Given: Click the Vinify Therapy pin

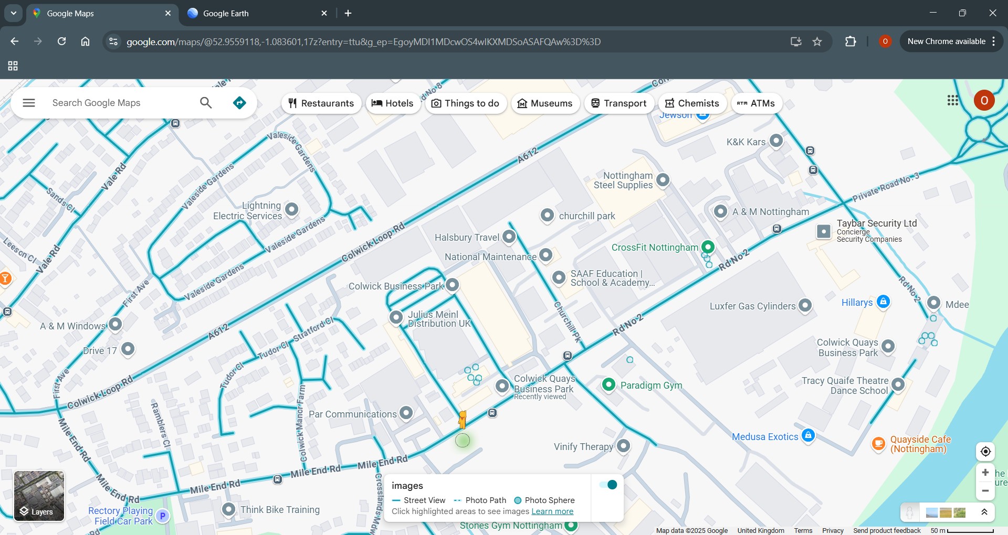Looking at the screenshot, I should (624, 446).
